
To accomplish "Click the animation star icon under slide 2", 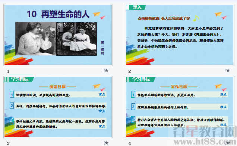I will point(227,70).
